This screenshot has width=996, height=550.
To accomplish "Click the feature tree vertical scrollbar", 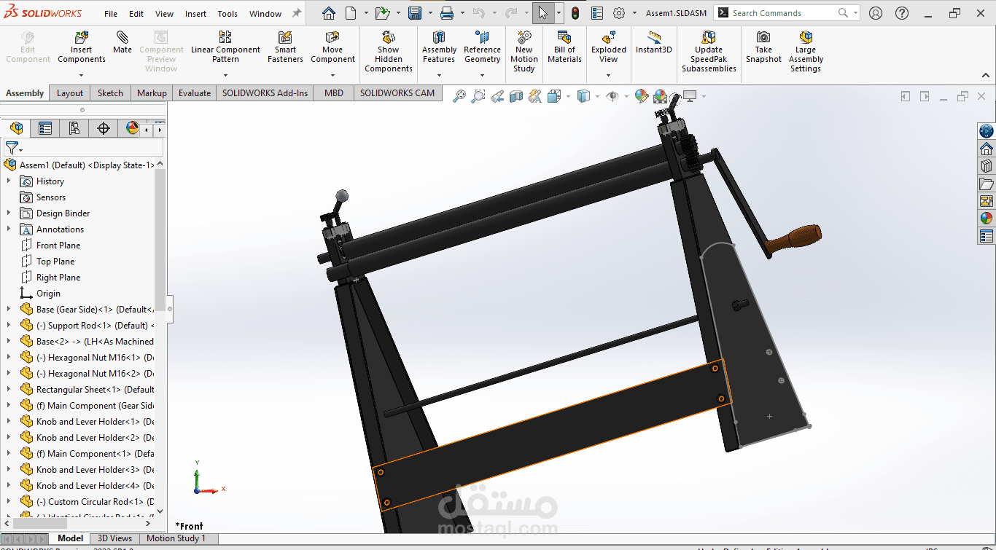I will (x=160, y=240).
